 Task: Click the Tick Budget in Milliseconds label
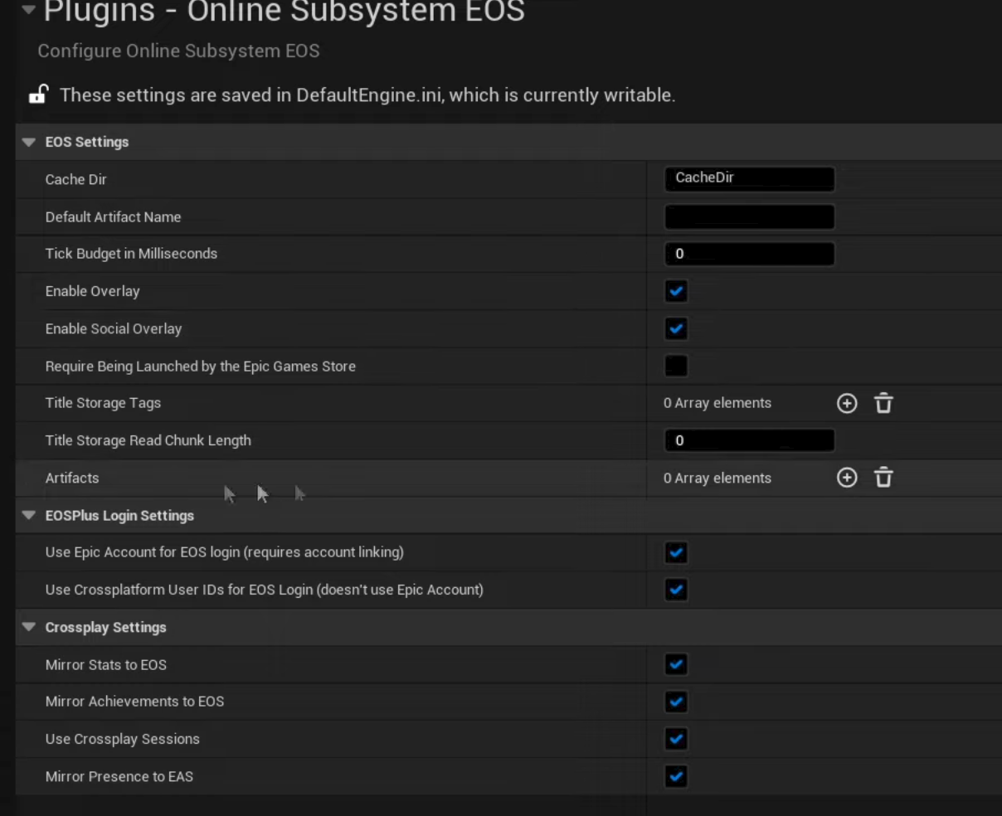click(x=131, y=254)
